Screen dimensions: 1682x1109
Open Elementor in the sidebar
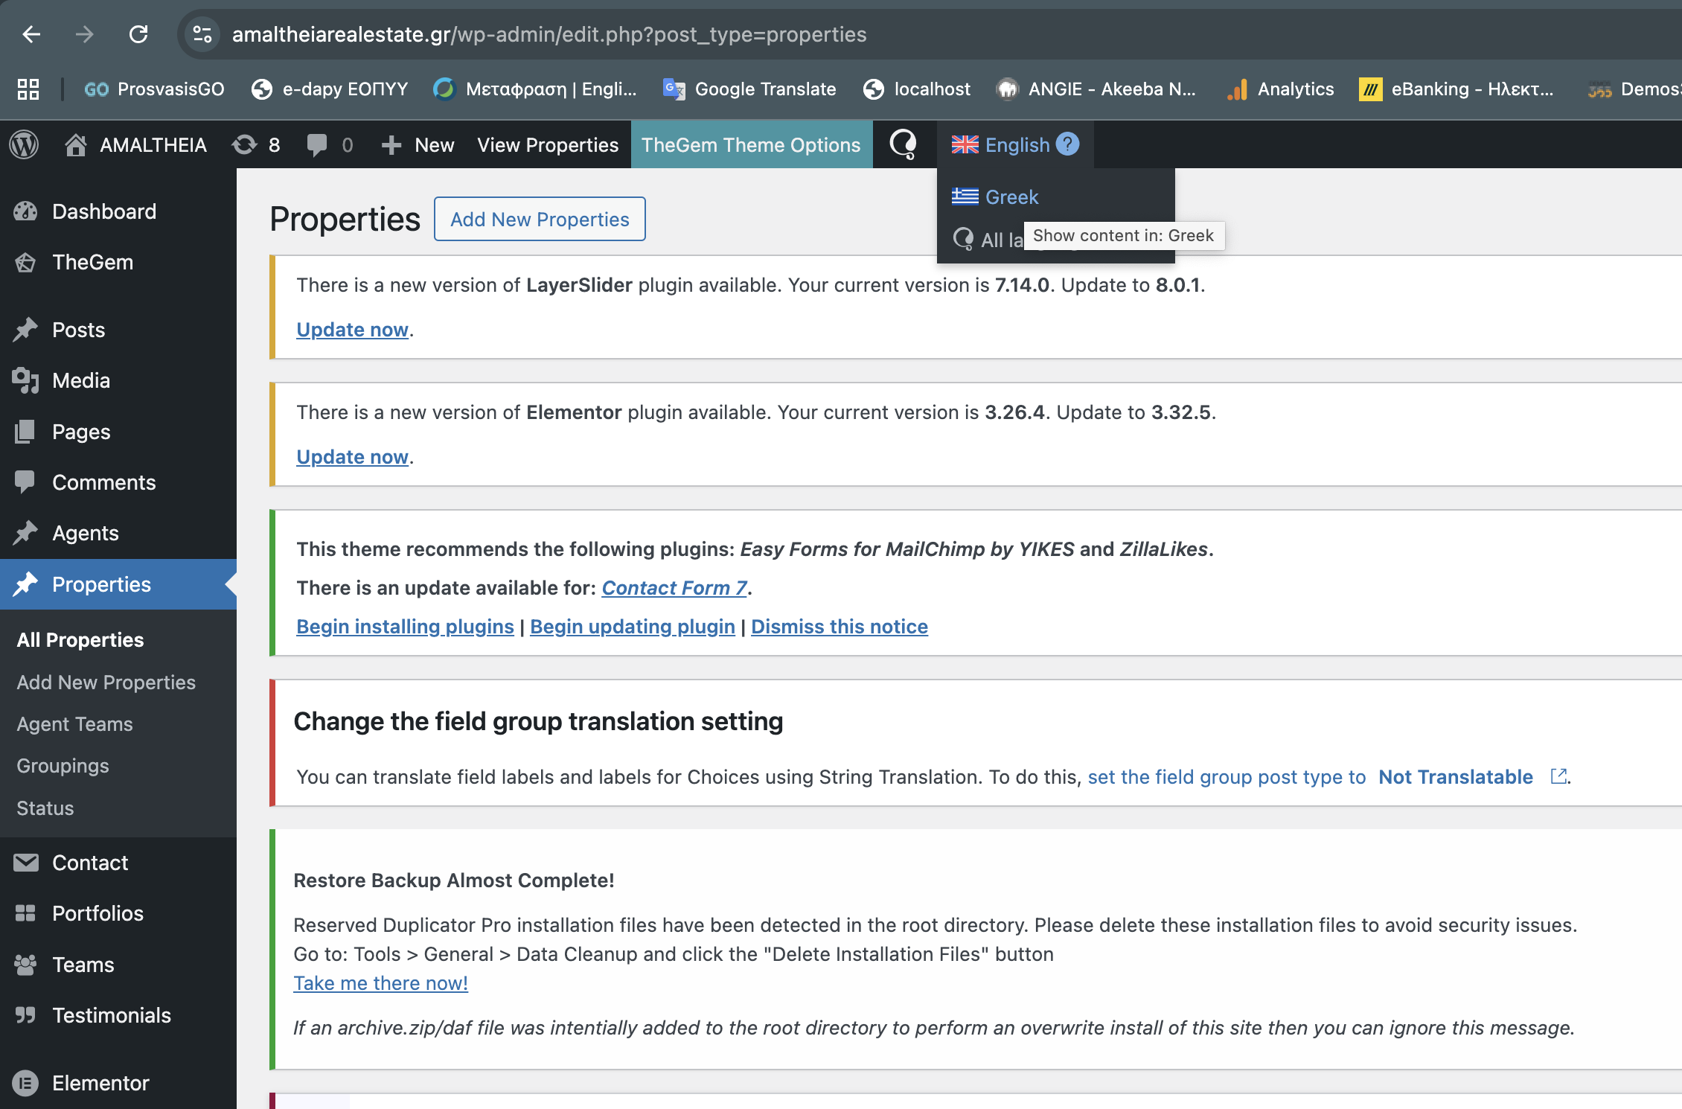100,1083
